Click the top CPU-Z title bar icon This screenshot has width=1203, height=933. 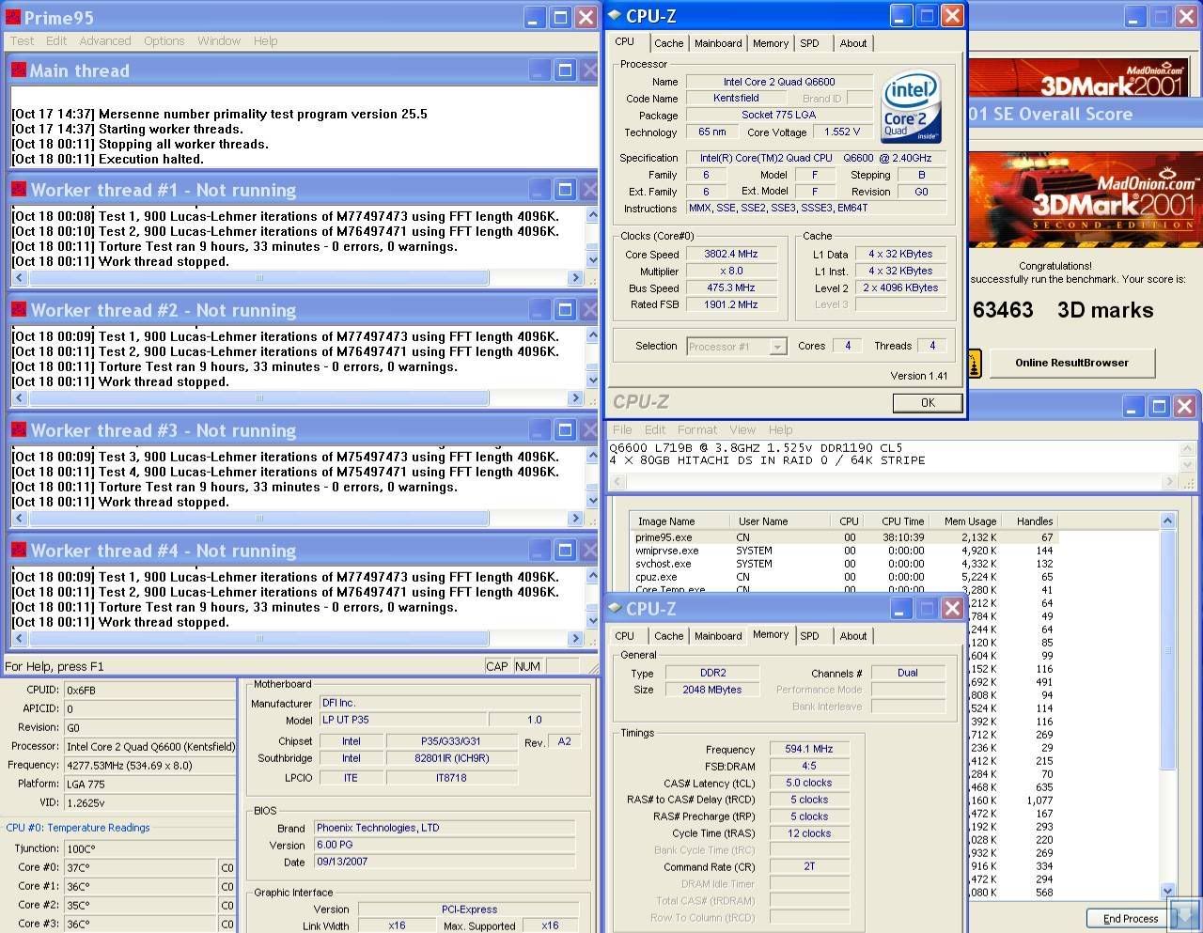[x=614, y=15]
